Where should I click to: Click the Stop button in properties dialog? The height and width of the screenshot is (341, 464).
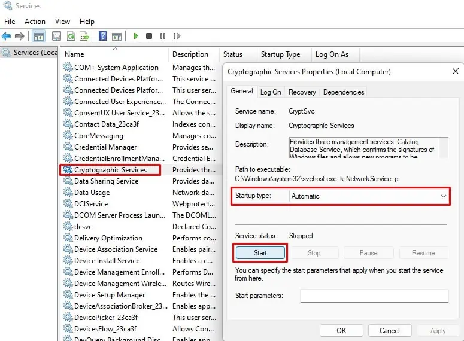(x=314, y=253)
